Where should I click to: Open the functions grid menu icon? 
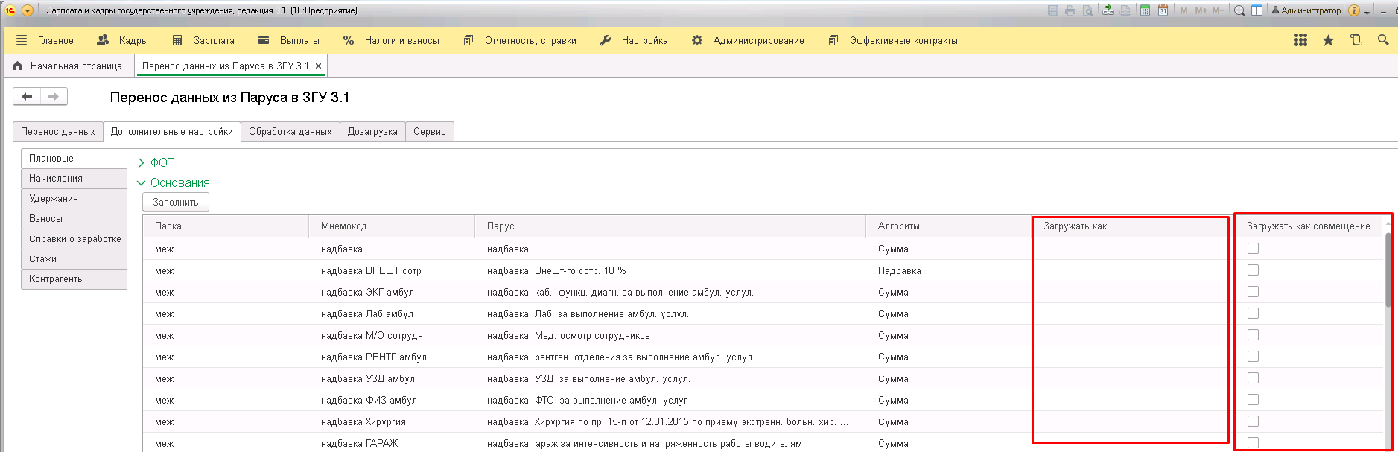pyautogui.click(x=1300, y=40)
